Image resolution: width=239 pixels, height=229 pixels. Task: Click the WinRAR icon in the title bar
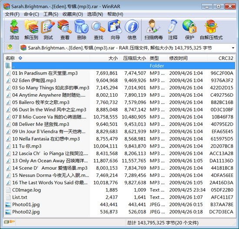(7, 7)
